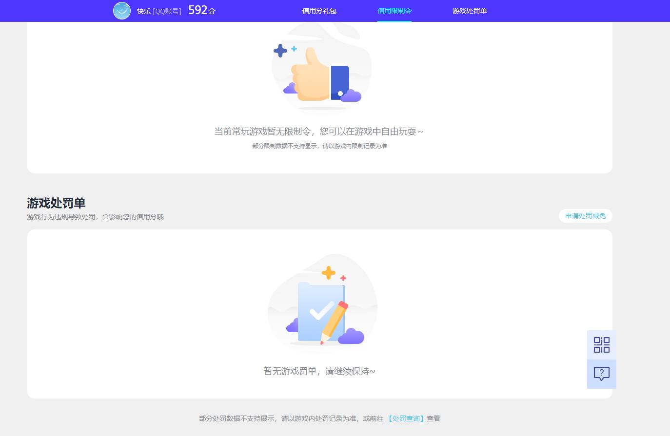Open the 游戏处罚单 tab
This screenshot has width=670, height=436.
point(469,11)
